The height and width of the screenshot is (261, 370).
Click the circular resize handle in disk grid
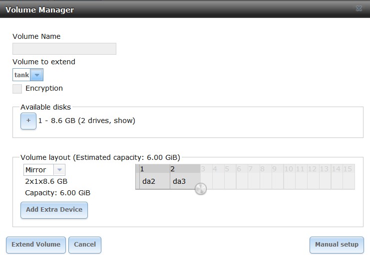[x=201, y=189]
